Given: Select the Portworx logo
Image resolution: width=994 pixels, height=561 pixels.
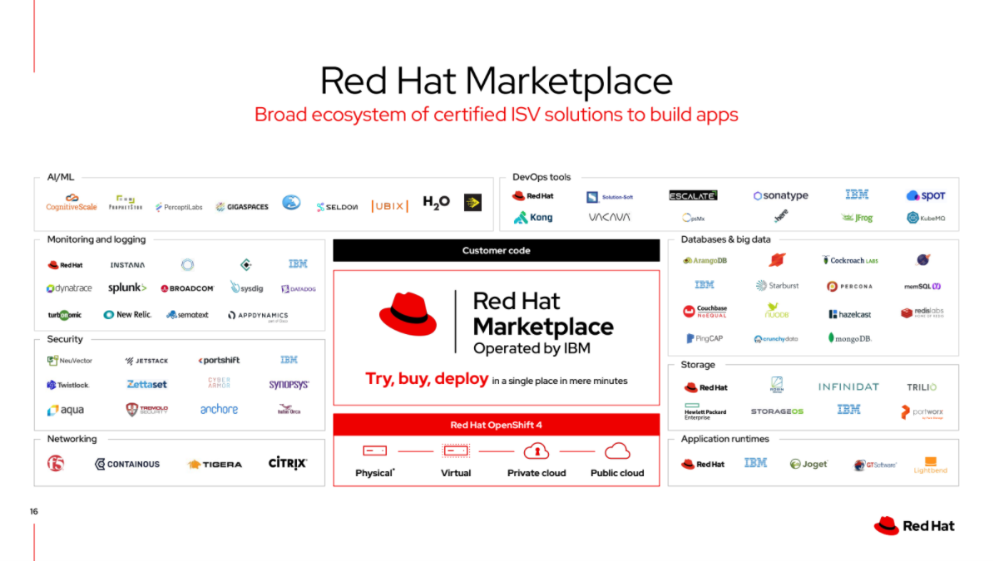Looking at the screenshot, I should click(x=922, y=412).
